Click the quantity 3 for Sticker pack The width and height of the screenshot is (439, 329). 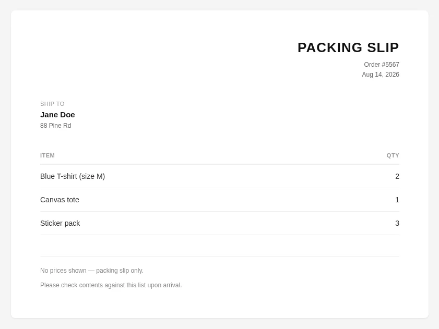click(397, 223)
